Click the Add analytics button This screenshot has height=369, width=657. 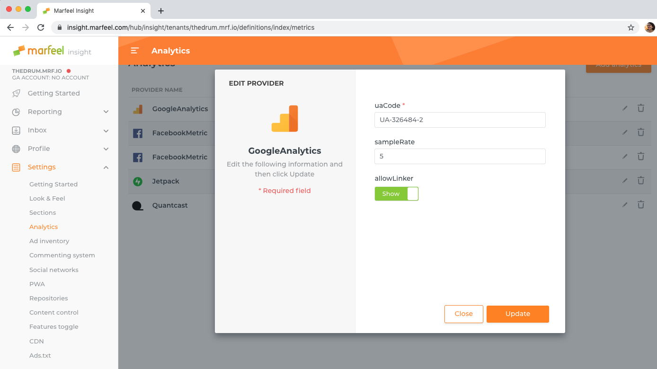coord(619,66)
